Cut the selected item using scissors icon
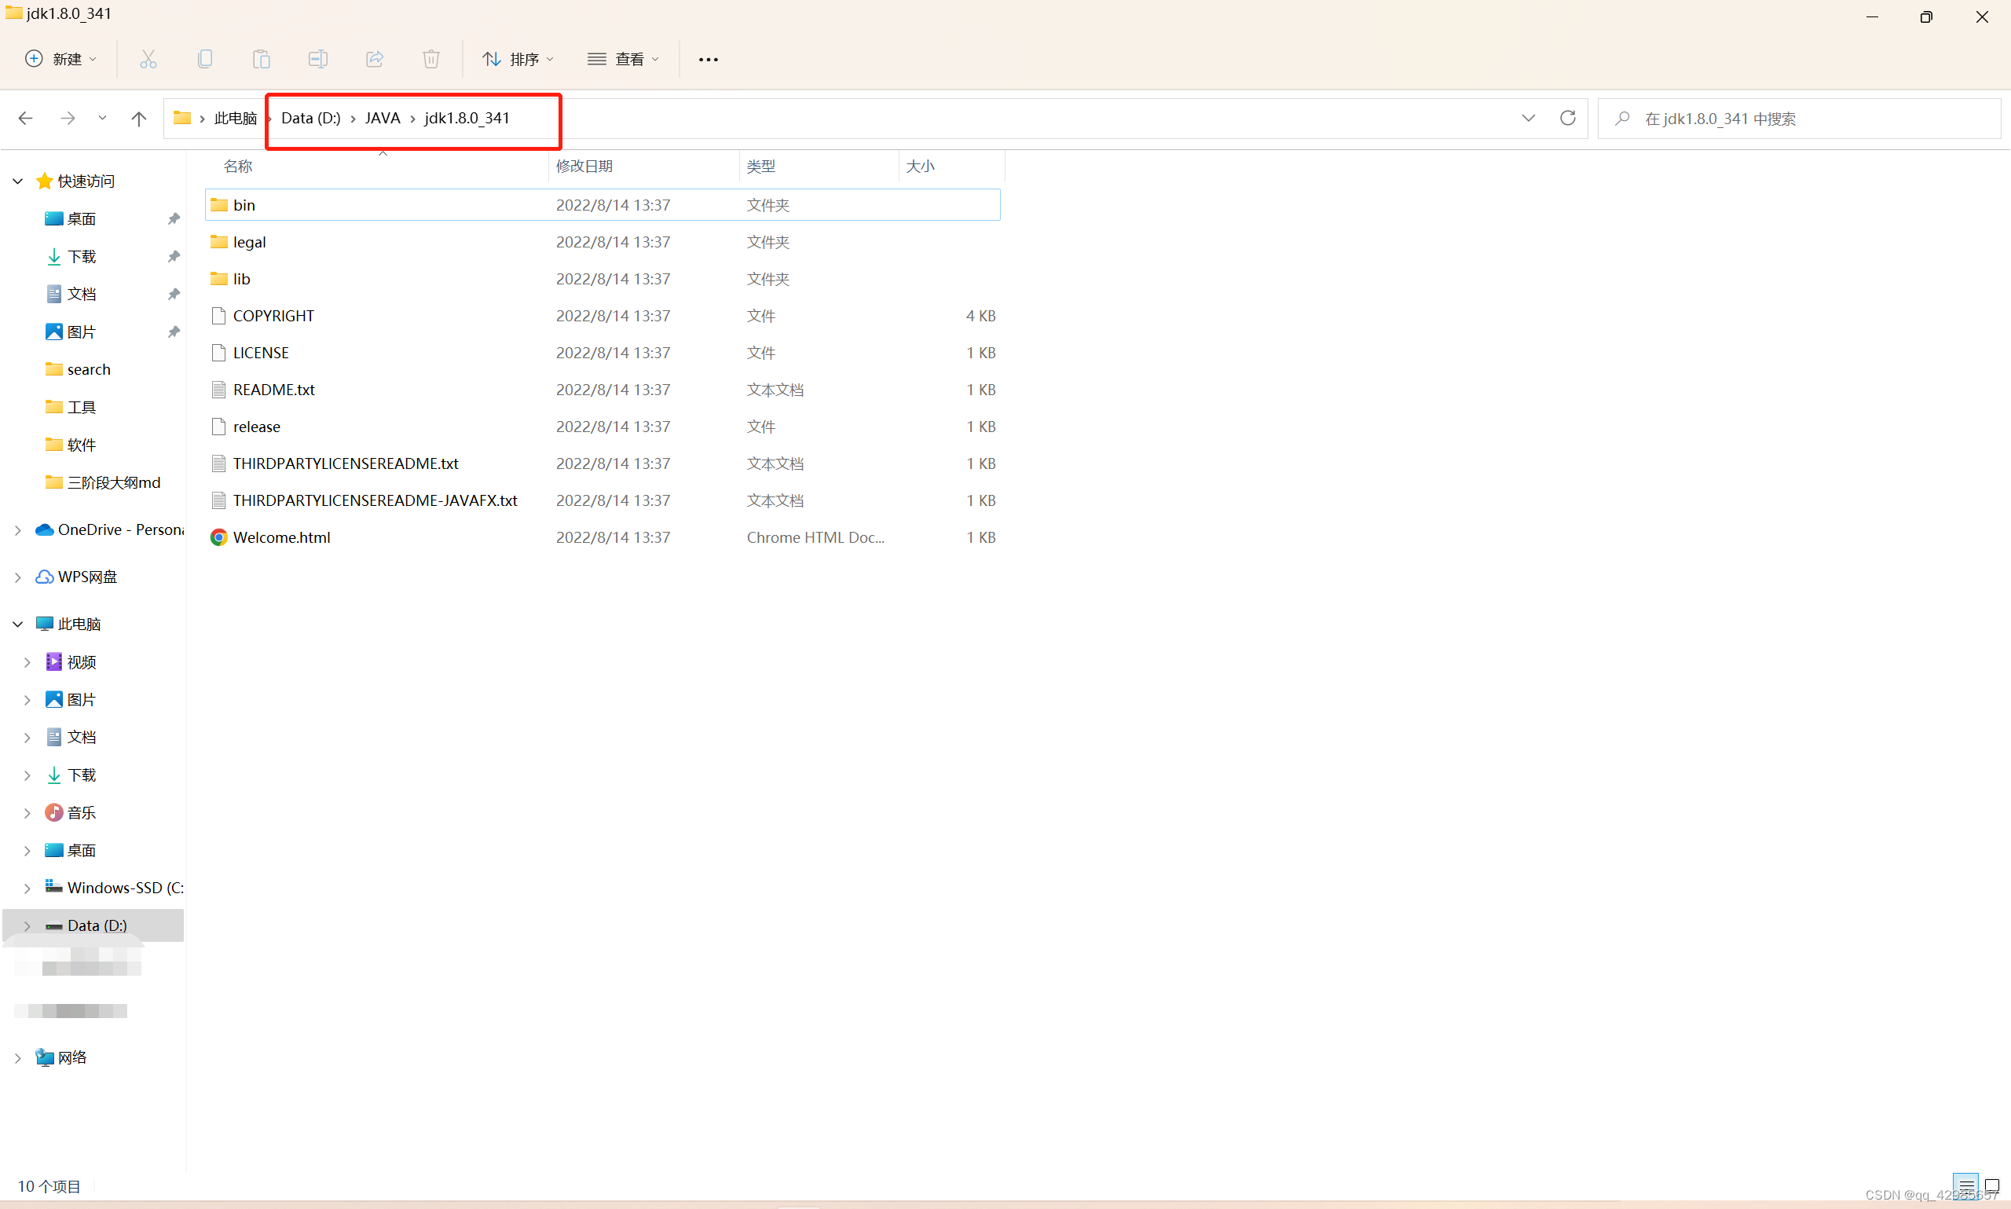2011x1209 pixels. click(x=148, y=59)
